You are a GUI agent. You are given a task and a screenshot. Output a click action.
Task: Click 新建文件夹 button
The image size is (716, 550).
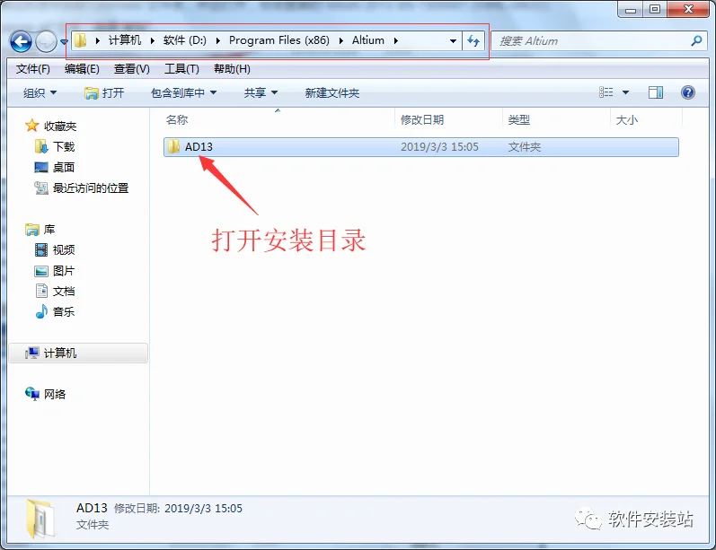pyautogui.click(x=332, y=93)
